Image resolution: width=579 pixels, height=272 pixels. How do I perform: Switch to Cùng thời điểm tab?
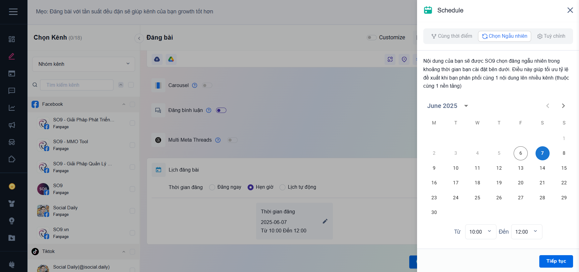pos(452,36)
